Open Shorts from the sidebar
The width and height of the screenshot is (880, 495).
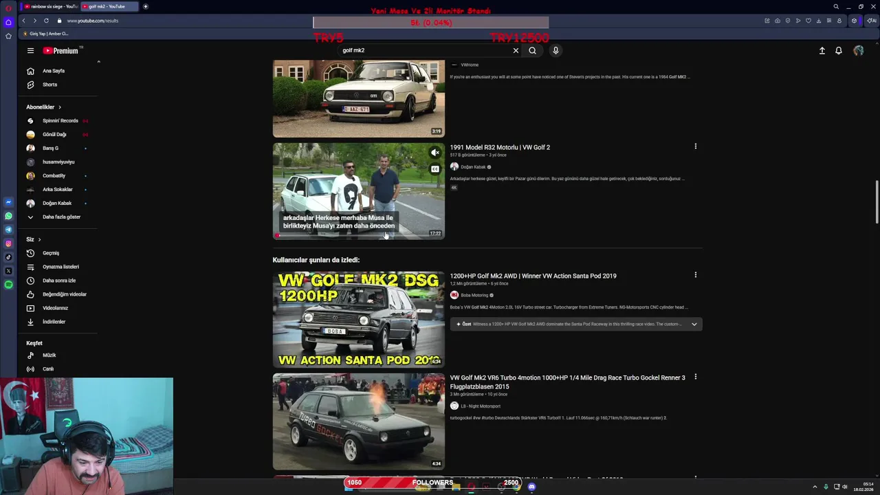[58, 85]
